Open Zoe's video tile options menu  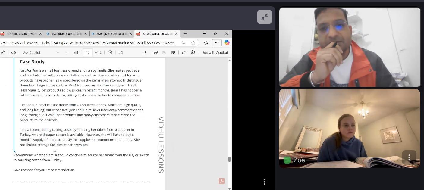pyautogui.click(x=409, y=157)
